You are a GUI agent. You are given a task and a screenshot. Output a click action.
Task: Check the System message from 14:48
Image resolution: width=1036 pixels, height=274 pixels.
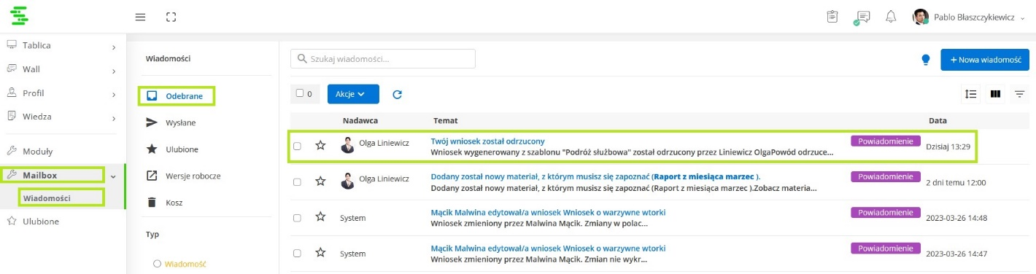[x=297, y=217]
